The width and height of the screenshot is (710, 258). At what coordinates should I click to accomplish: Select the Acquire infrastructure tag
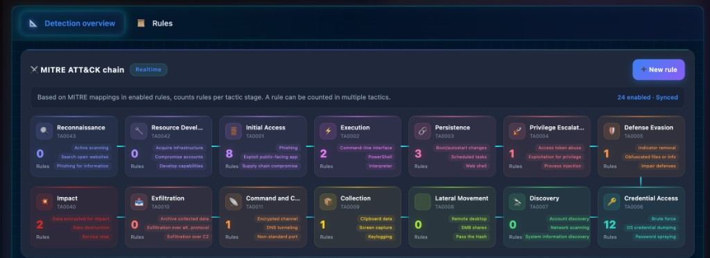180,148
